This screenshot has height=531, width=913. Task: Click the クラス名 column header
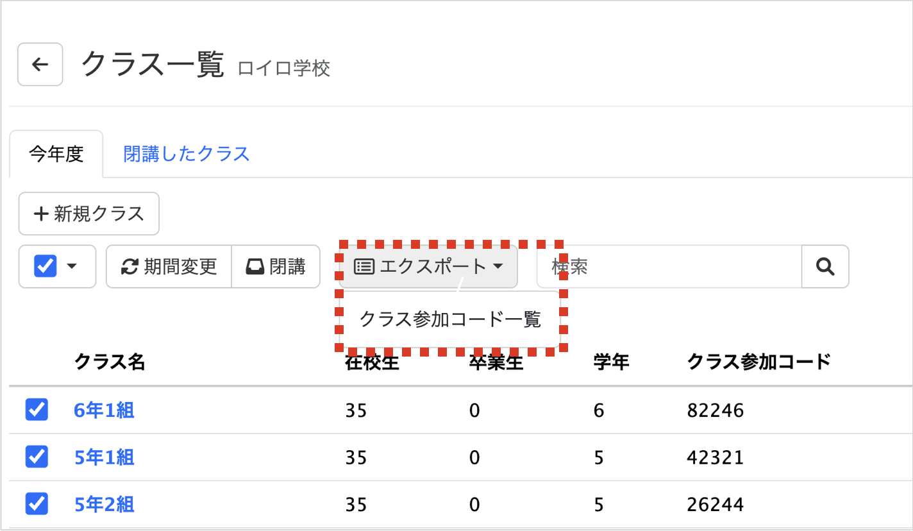[x=110, y=362]
